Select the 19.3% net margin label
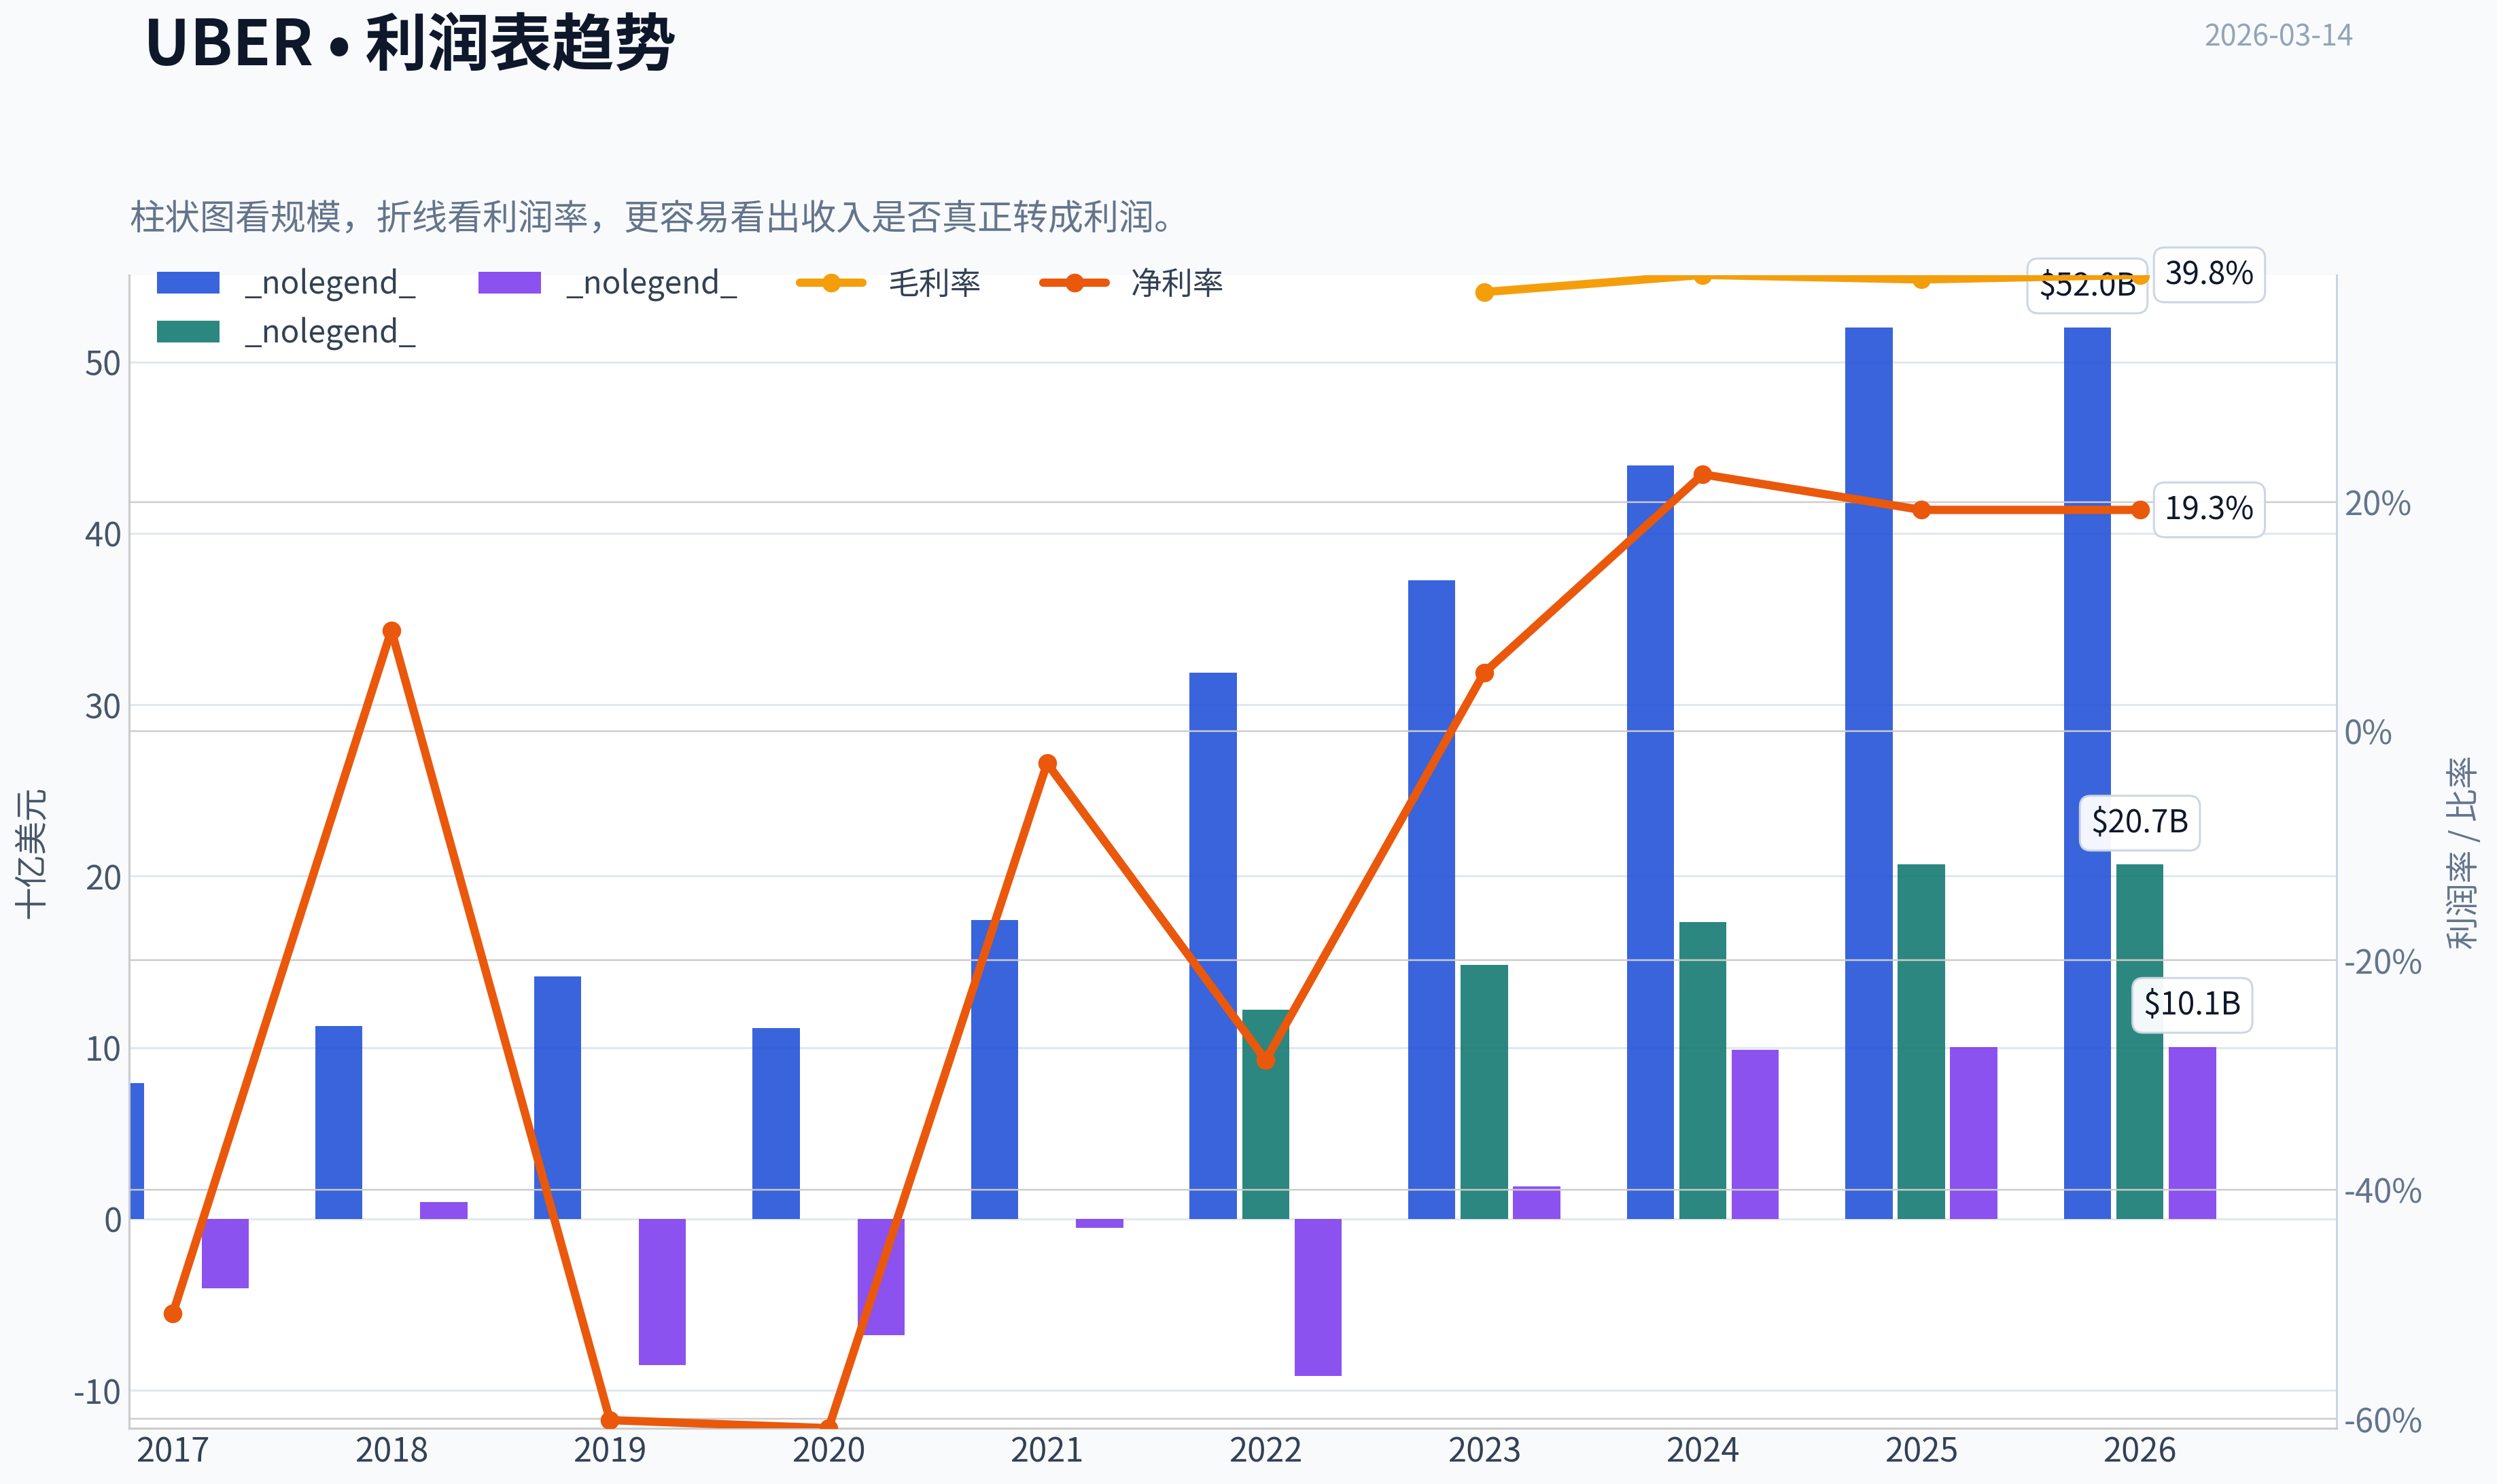The image size is (2497, 1484). [x=2208, y=509]
